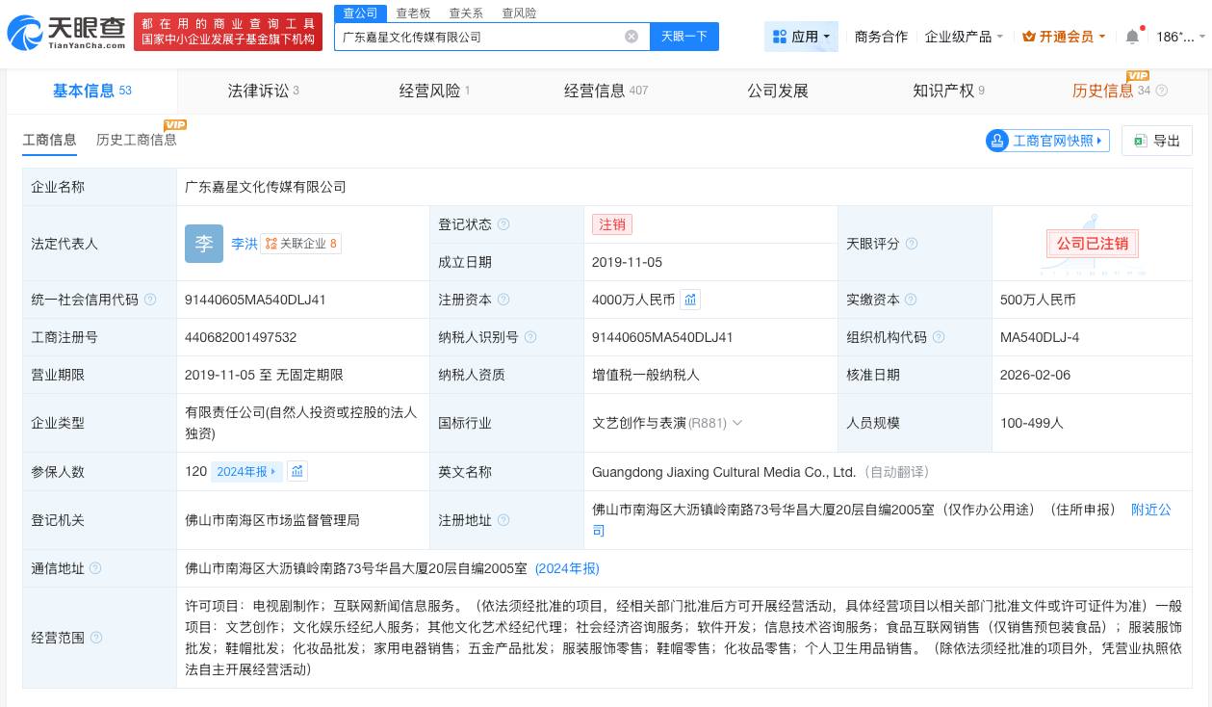Open the registered capital trend chart icon

click(x=690, y=300)
